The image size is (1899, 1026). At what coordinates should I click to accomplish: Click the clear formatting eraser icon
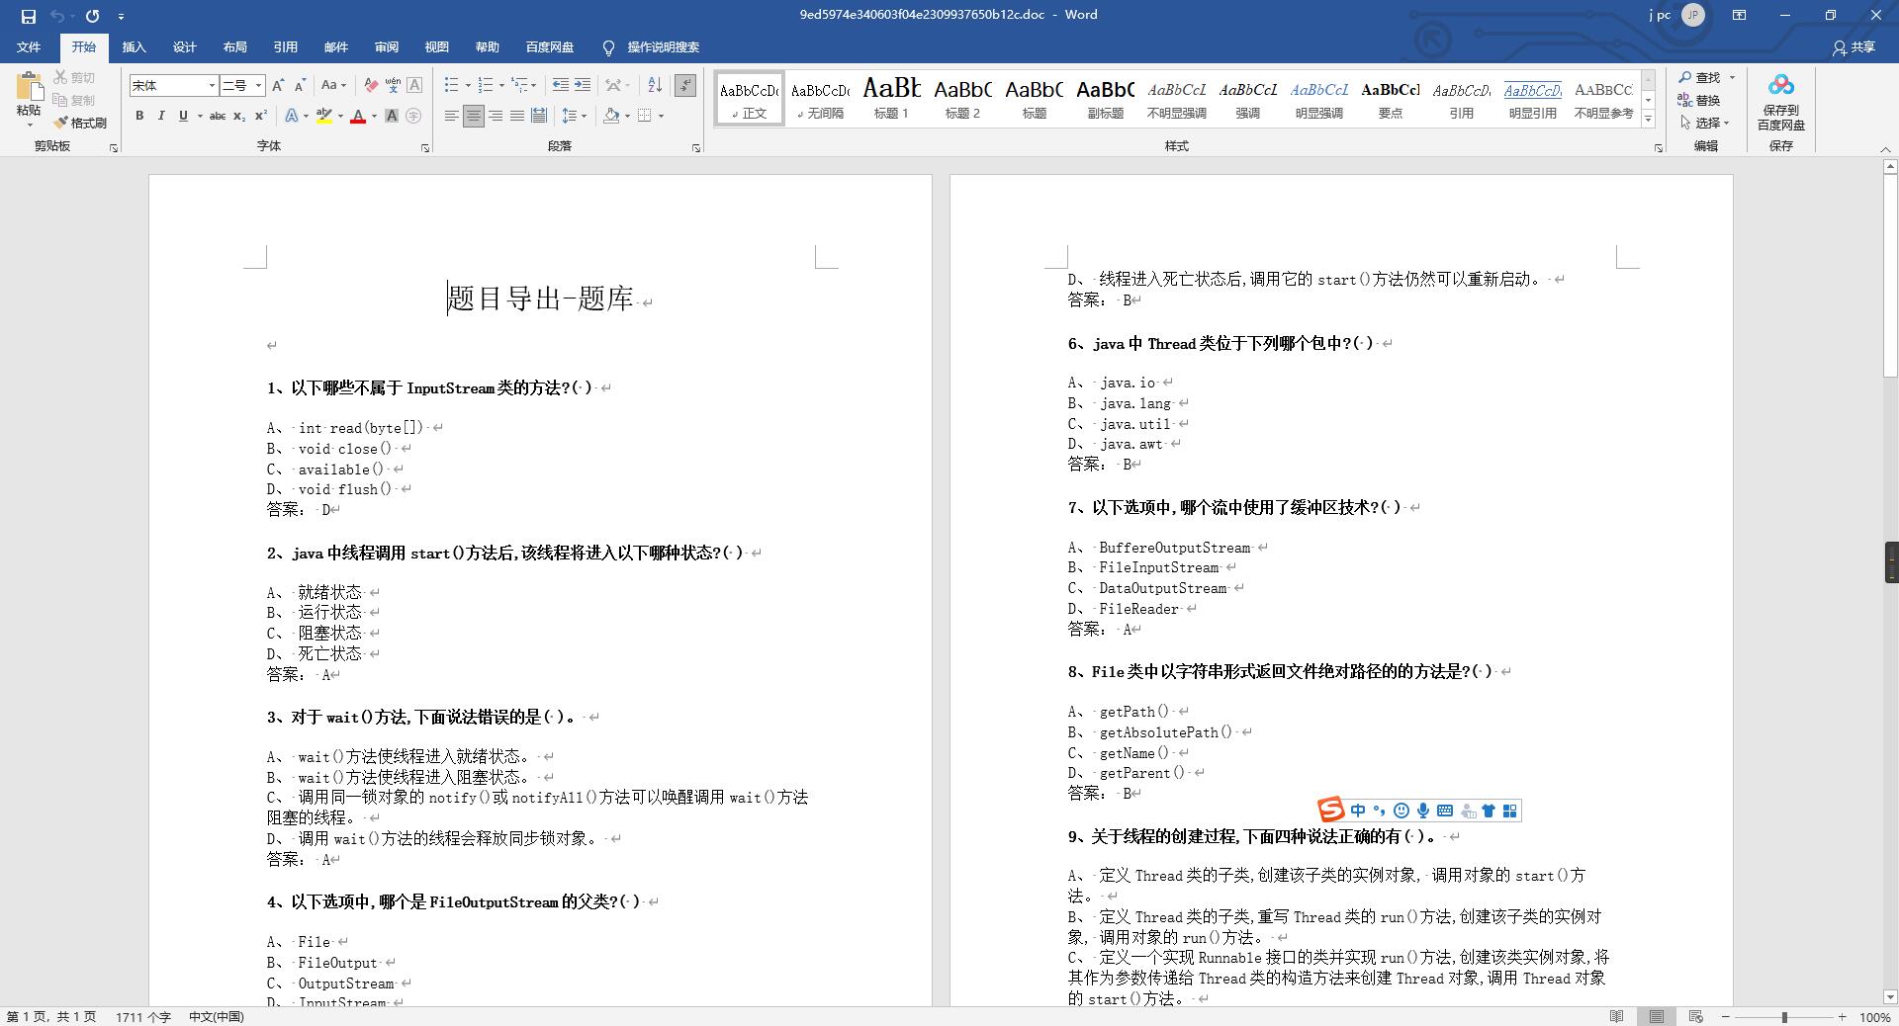coord(371,86)
